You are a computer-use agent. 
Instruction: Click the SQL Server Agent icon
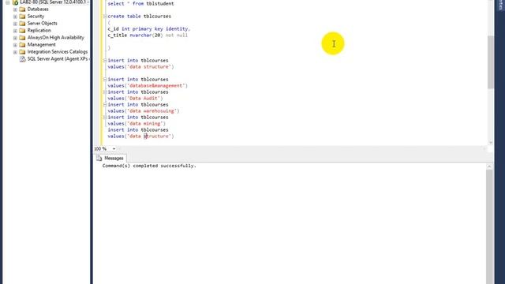tap(22, 59)
